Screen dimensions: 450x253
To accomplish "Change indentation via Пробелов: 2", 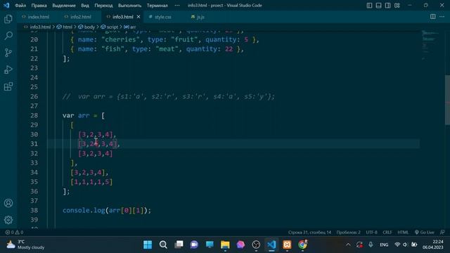I will point(349,233).
